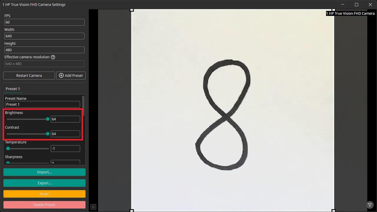Click the collapse view icon at bottom-left of preview
Image resolution: width=377 pixels, height=212 pixels.
point(93,207)
